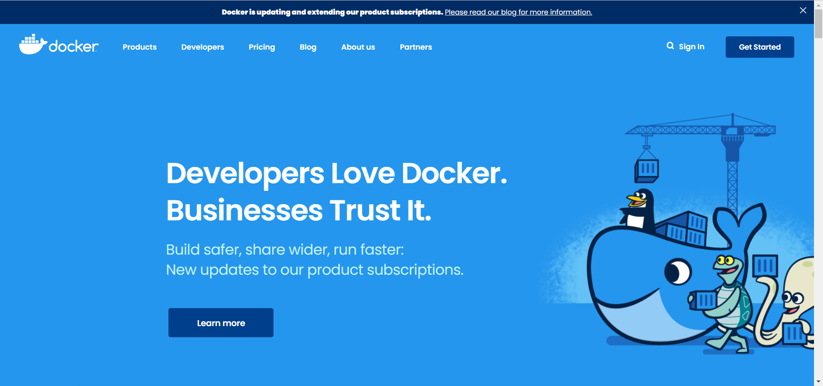Open the blog link in the banner

tap(518, 12)
